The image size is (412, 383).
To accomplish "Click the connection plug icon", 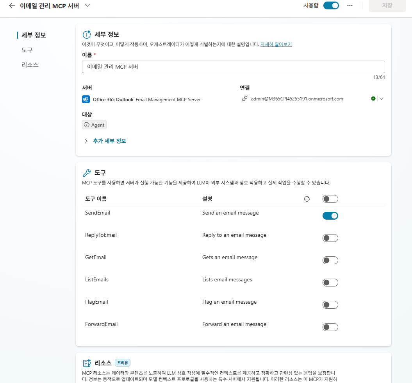I will pos(244,99).
